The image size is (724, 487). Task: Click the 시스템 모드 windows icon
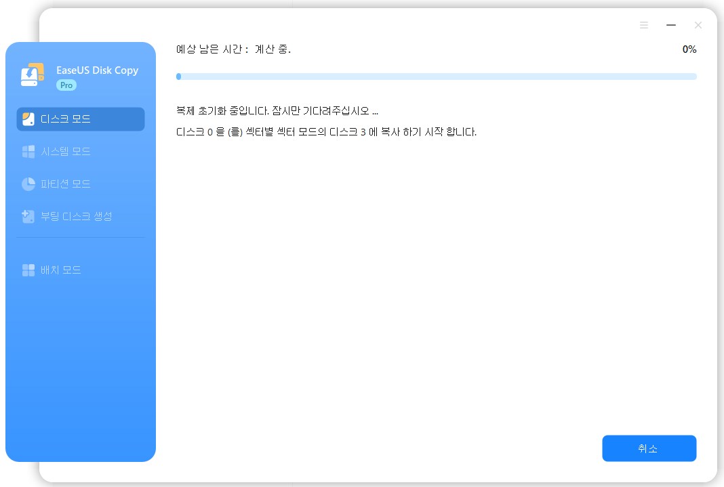click(x=28, y=152)
